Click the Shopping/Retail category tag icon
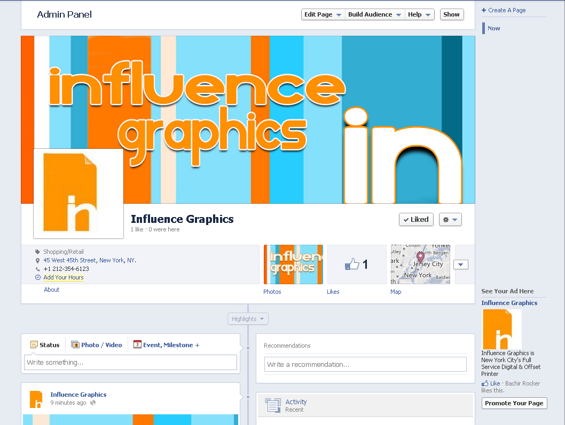The image size is (565, 425). [37, 252]
